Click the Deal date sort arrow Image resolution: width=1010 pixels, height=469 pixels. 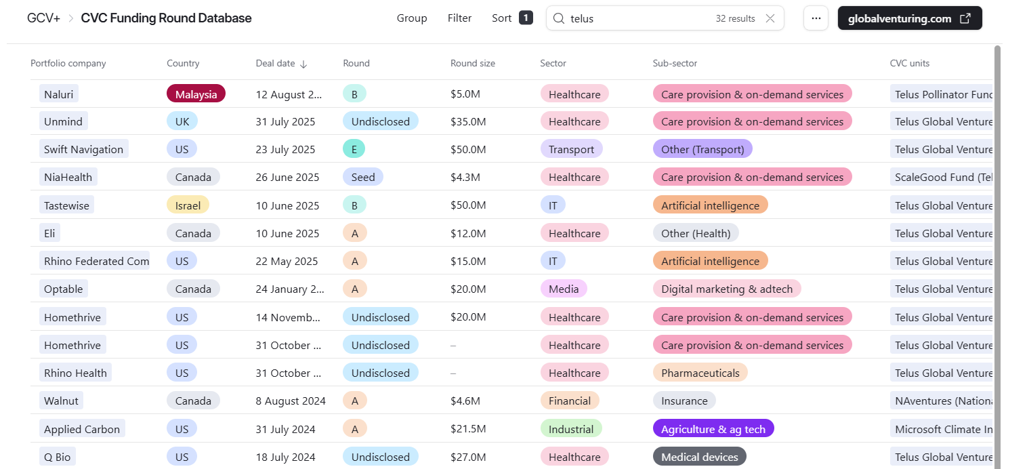(303, 64)
